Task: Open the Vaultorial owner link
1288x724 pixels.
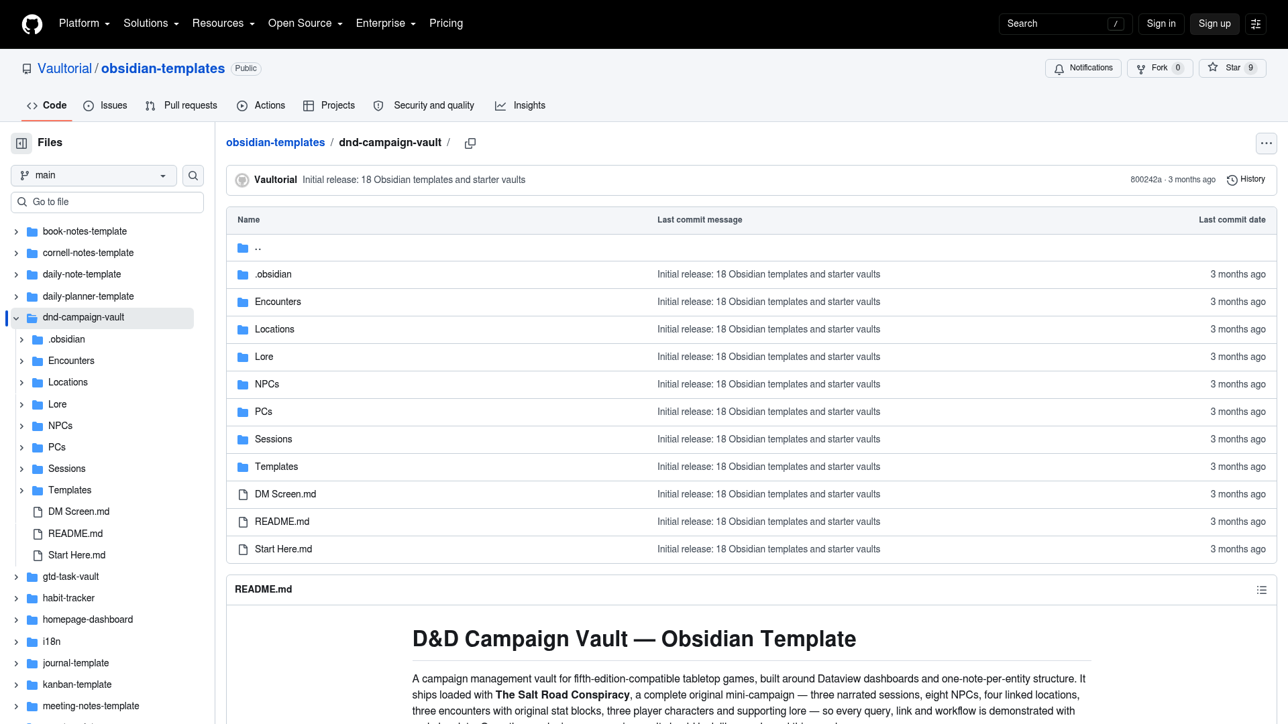Action: (64, 69)
